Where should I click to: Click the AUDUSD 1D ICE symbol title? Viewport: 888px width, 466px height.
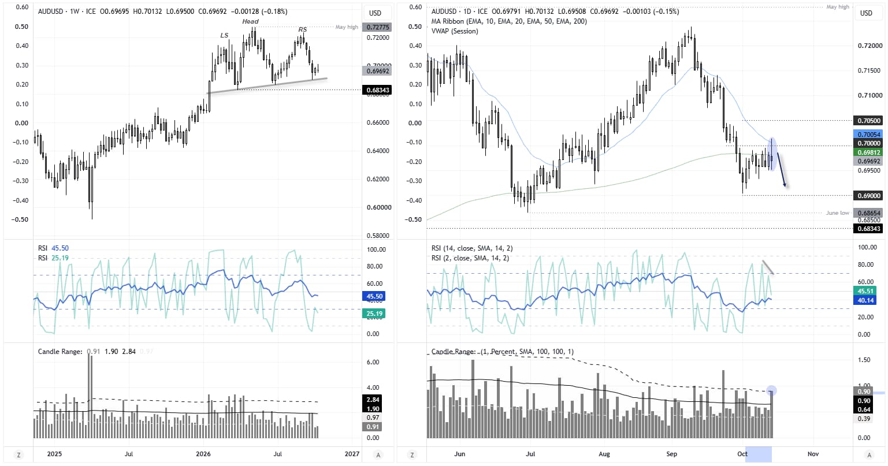tap(460, 12)
